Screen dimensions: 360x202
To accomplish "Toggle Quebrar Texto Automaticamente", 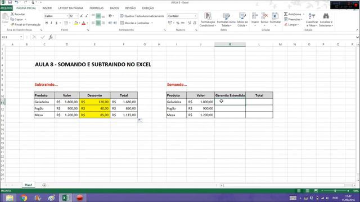I will [142, 16].
